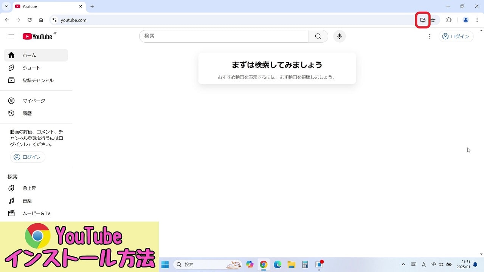Click the sidebar ログイン button
Viewport: 484px width, 272px height.
click(x=28, y=157)
